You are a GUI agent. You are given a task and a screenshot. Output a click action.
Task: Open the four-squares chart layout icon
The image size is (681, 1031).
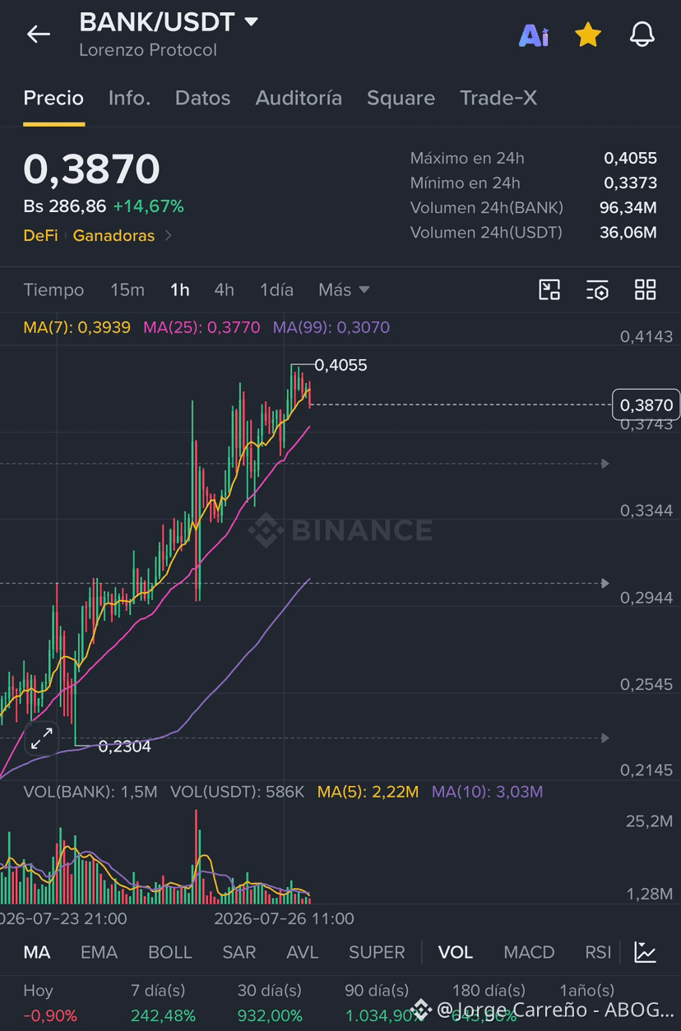click(645, 289)
